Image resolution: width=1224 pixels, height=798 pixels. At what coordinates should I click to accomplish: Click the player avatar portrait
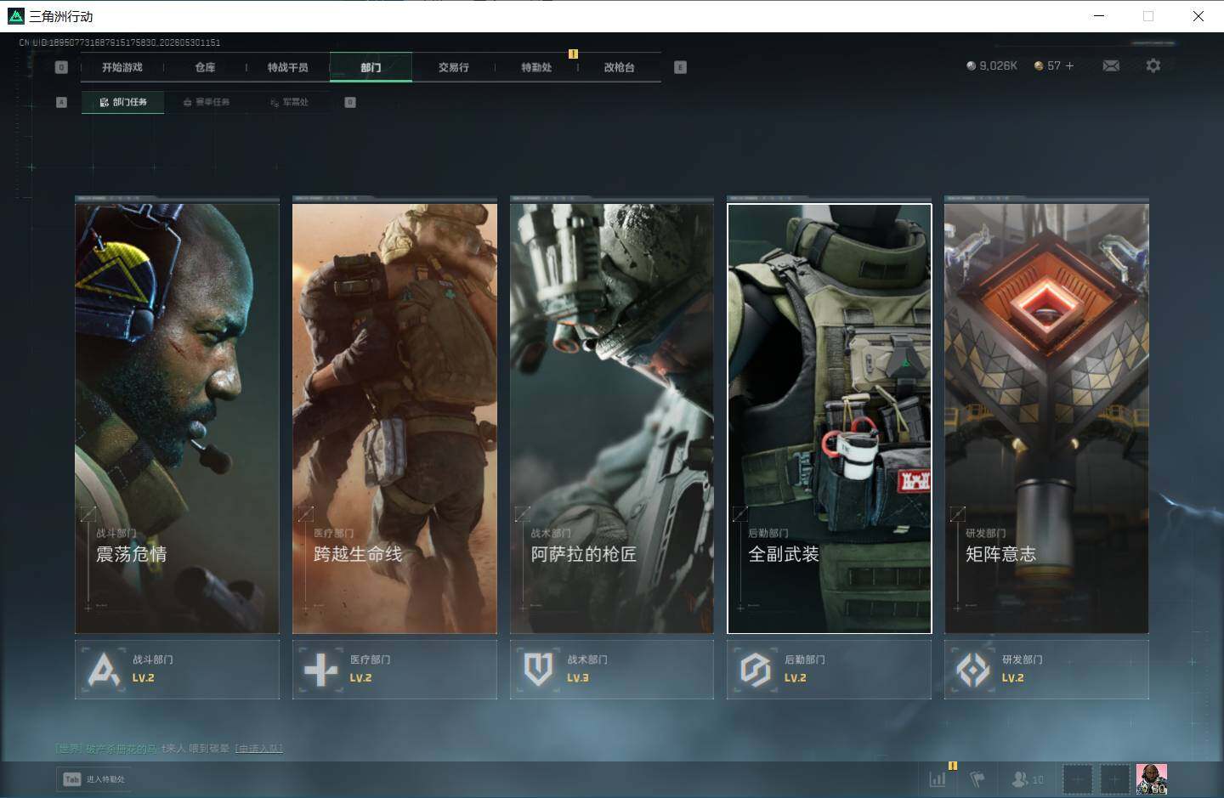[x=1152, y=778]
